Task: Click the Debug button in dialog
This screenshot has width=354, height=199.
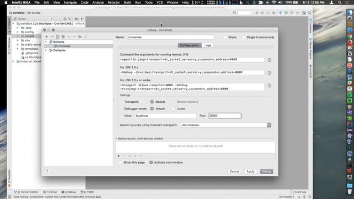Action: (x=267, y=171)
